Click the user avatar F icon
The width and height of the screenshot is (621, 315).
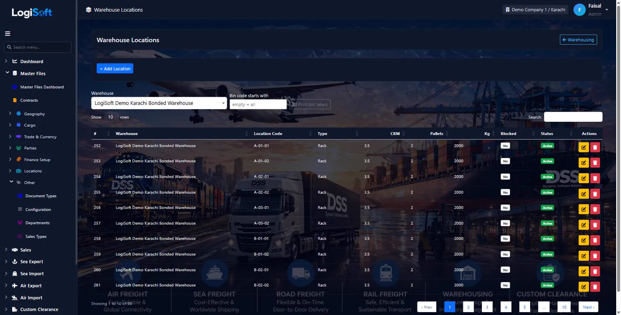coord(580,10)
